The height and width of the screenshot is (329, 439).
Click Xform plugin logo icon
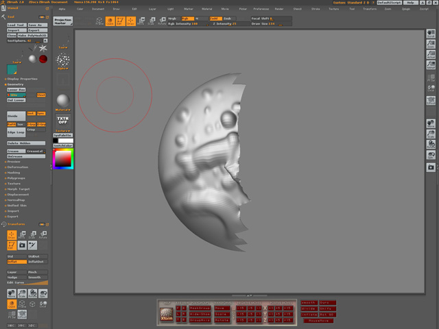click(166, 314)
